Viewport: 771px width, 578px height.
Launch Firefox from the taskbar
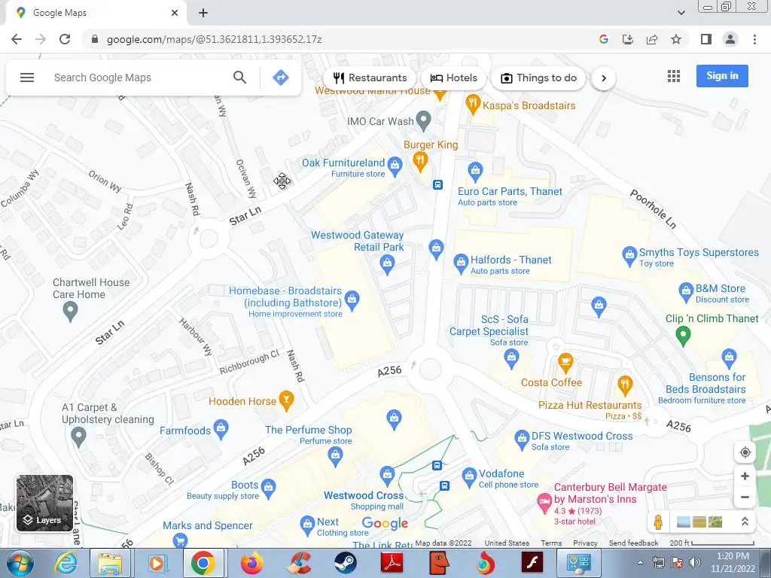coord(251,563)
